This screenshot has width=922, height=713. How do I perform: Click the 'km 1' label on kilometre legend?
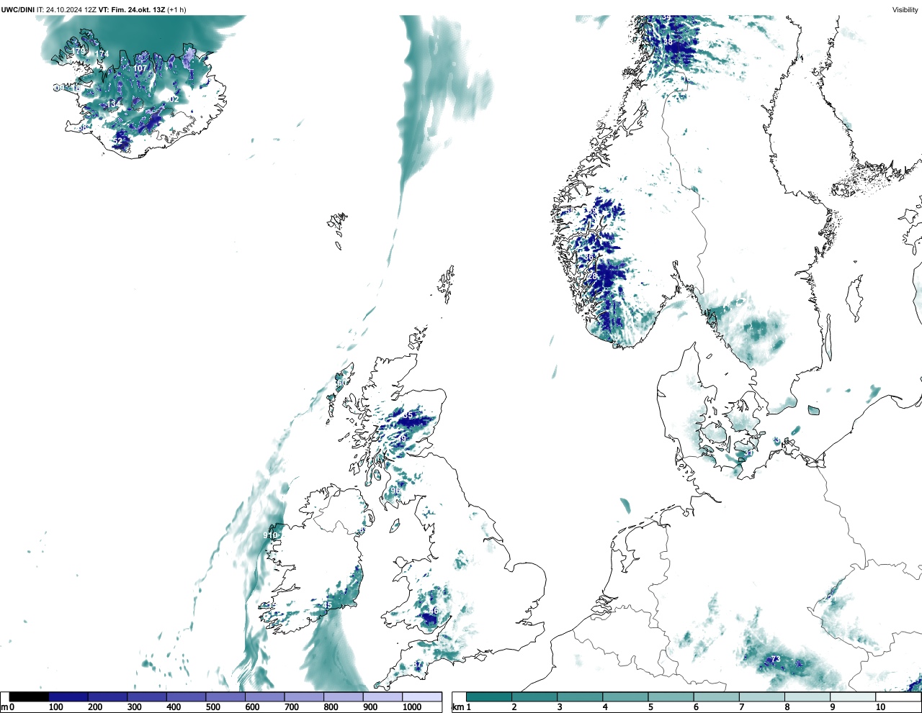click(x=462, y=707)
